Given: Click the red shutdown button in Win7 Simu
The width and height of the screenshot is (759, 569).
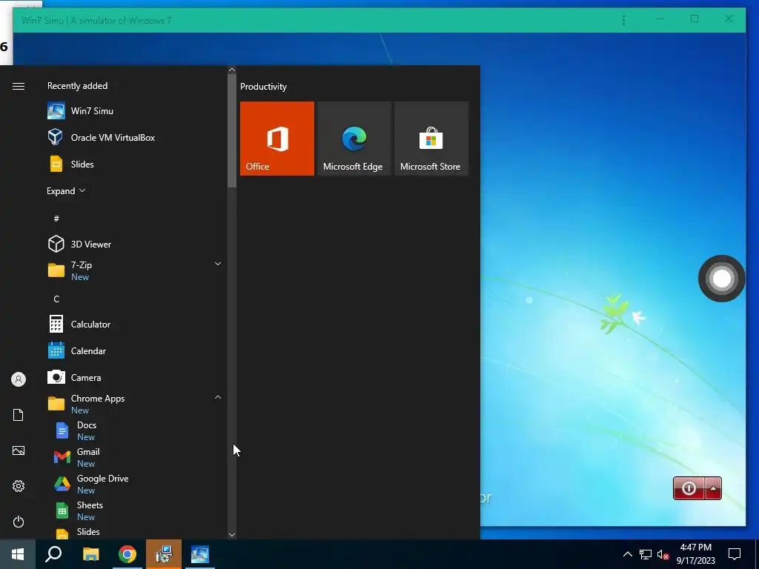Looking at the screenshot, I should 689,488.
